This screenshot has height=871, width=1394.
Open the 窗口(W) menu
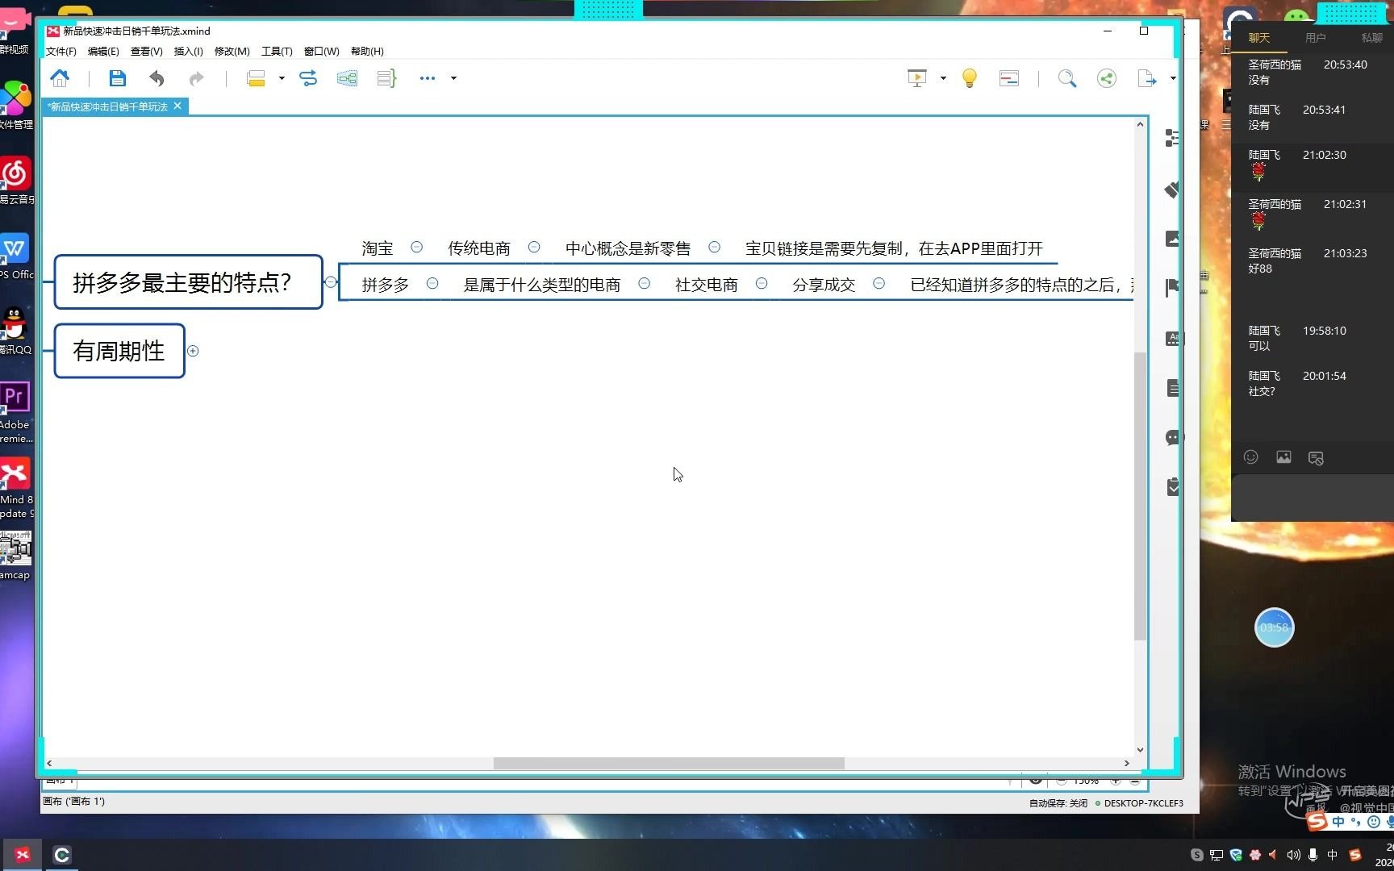(321, 52)
